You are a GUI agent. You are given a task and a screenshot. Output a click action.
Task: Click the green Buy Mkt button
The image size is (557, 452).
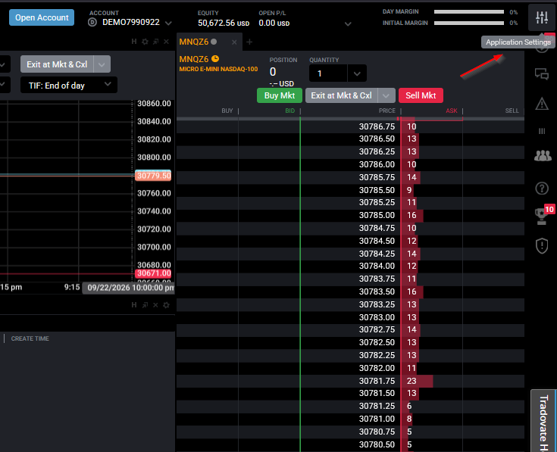(280, 95)
